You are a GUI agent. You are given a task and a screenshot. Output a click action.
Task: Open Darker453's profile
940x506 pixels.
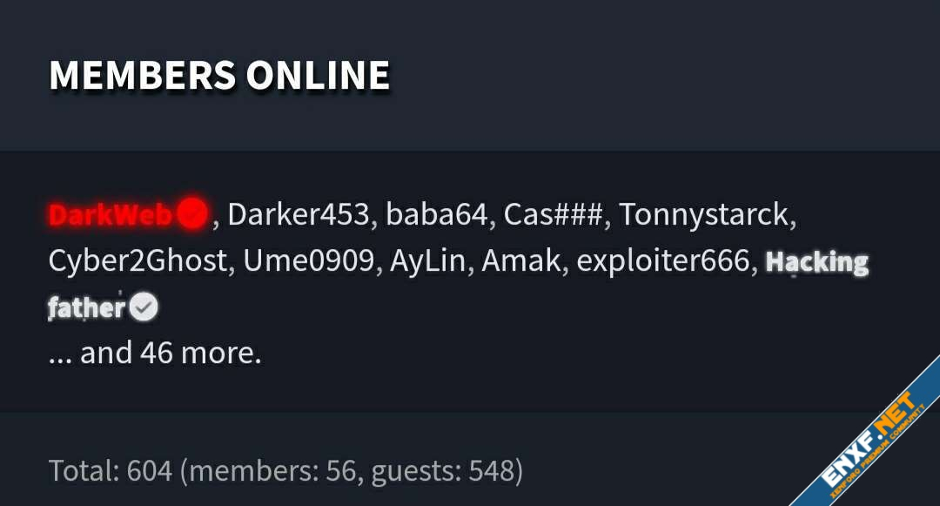(298, 214)
